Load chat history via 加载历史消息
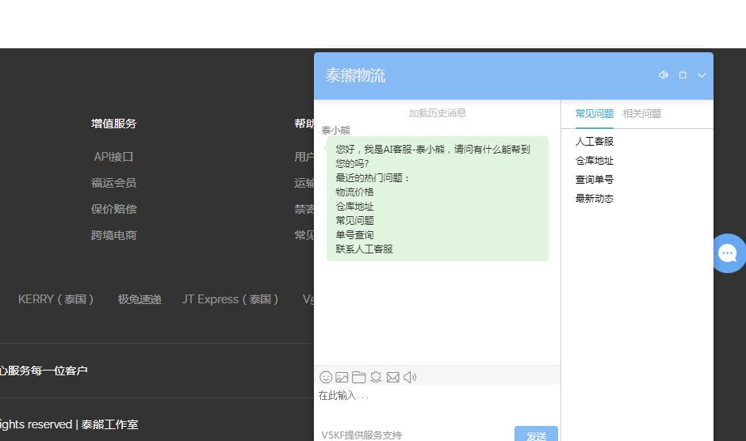Viewport: 746px width, 441px height. pos(438,112)
